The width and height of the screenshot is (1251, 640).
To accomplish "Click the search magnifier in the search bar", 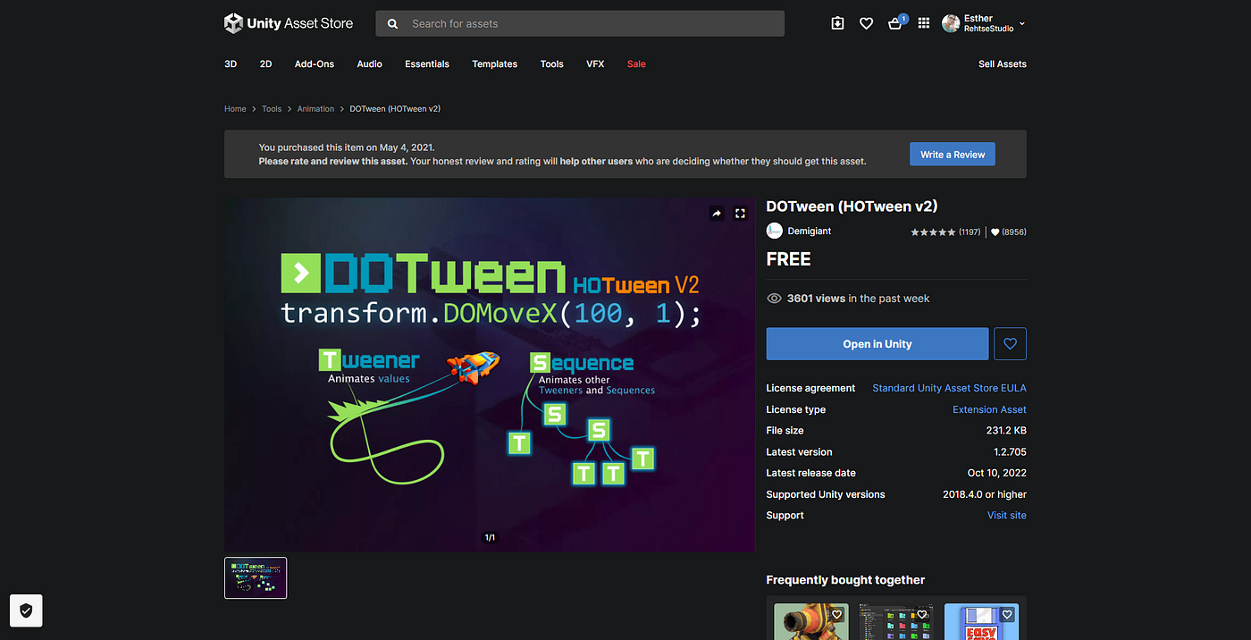I will [392, 23].
